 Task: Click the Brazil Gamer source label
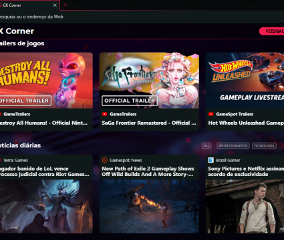tap(228, 160)
